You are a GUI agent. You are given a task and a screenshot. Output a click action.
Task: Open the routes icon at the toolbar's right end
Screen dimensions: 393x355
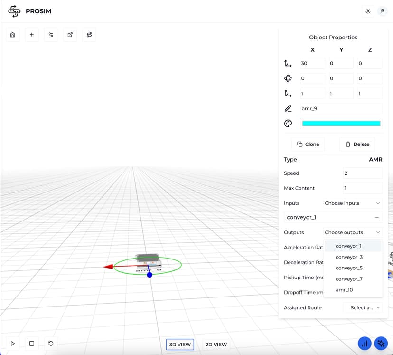click(89, 34)
